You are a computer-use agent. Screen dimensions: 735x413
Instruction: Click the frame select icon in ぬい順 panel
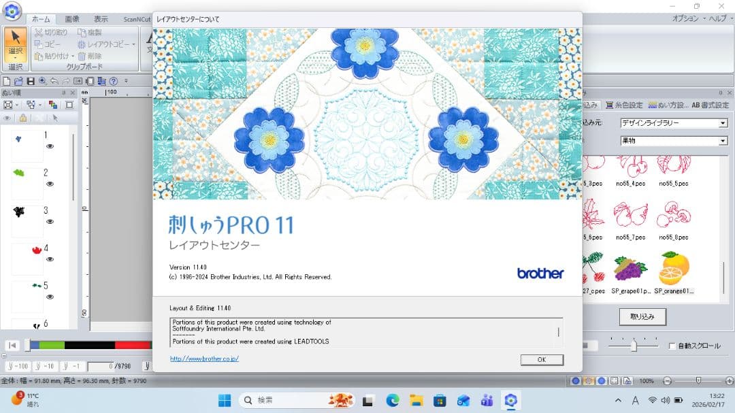tap(8, 105)
